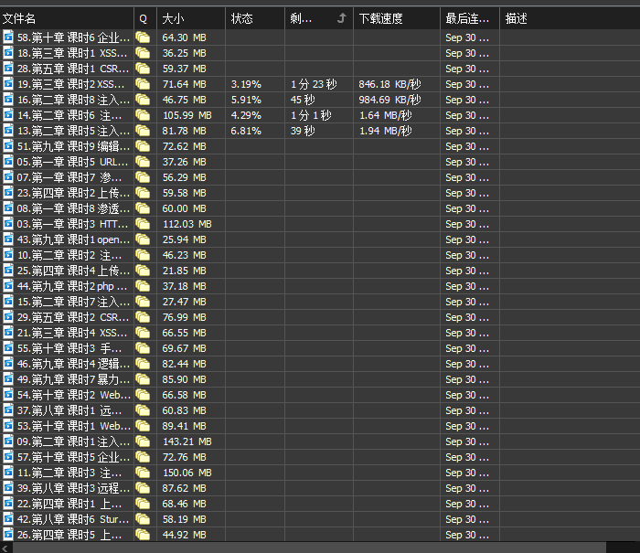Screen dimensions: 640x553
Task: Sort by the Q column header
Action: [x=144, y=18]
